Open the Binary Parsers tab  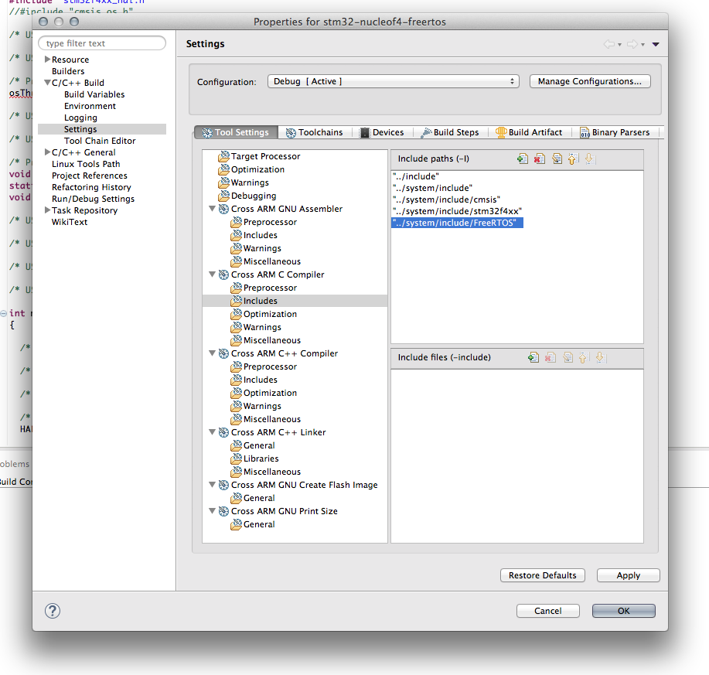pyautogui.click(x=615, y=132)
